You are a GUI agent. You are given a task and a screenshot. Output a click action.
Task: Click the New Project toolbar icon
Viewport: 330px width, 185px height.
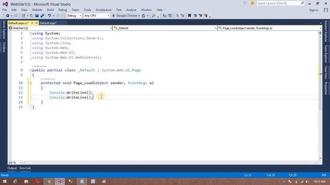[x=23, y=16]
